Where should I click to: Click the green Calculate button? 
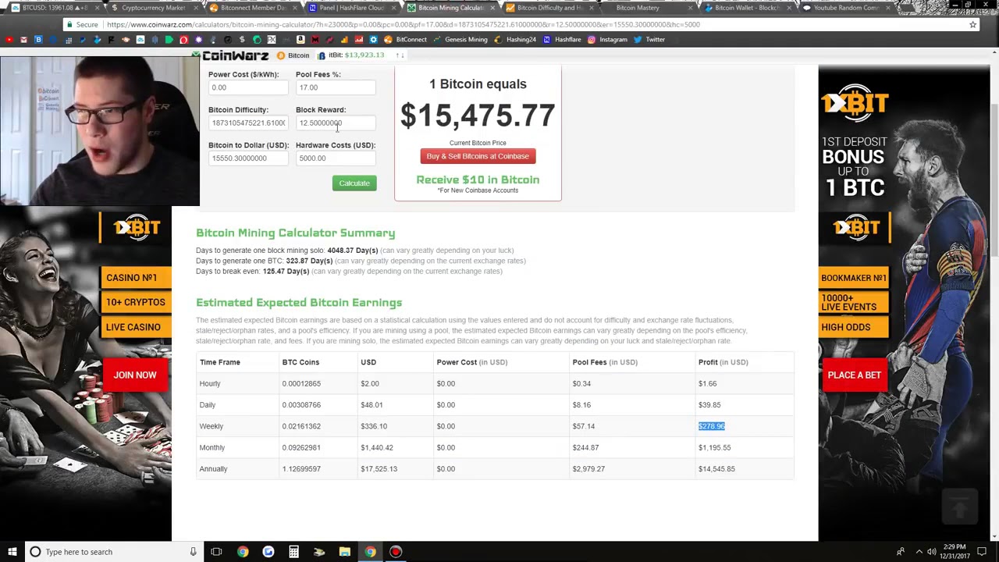pyautogui.click(x=354, y=183)
